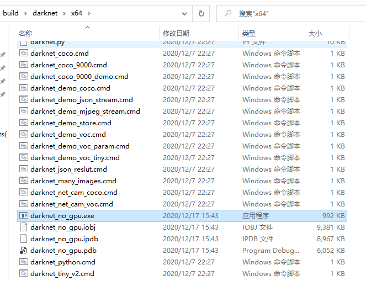Viewport: 366px width, 281px height.
Task: Click the icon of darknet_json_reslut.cmd
Action: 24,169
